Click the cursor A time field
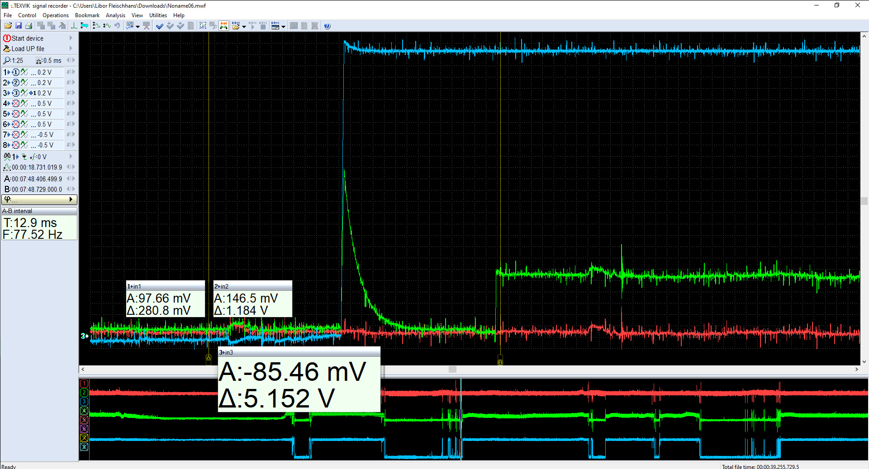This screenshot has width=869, height=469. click(36, 179)
